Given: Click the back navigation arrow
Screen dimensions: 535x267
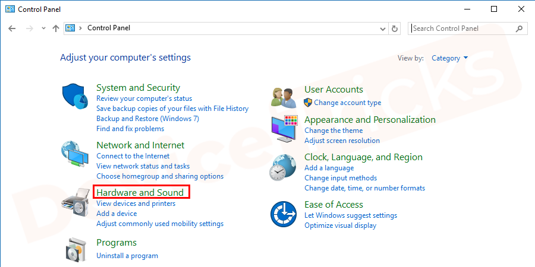Looking at the screenshot, I should 12,28.
